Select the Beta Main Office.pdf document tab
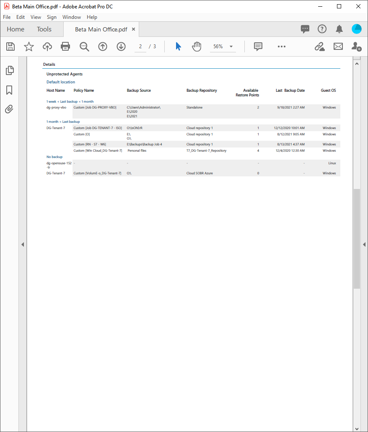Image resolution: width=368 pixels, height=432 pixels. tap(101, 29)
